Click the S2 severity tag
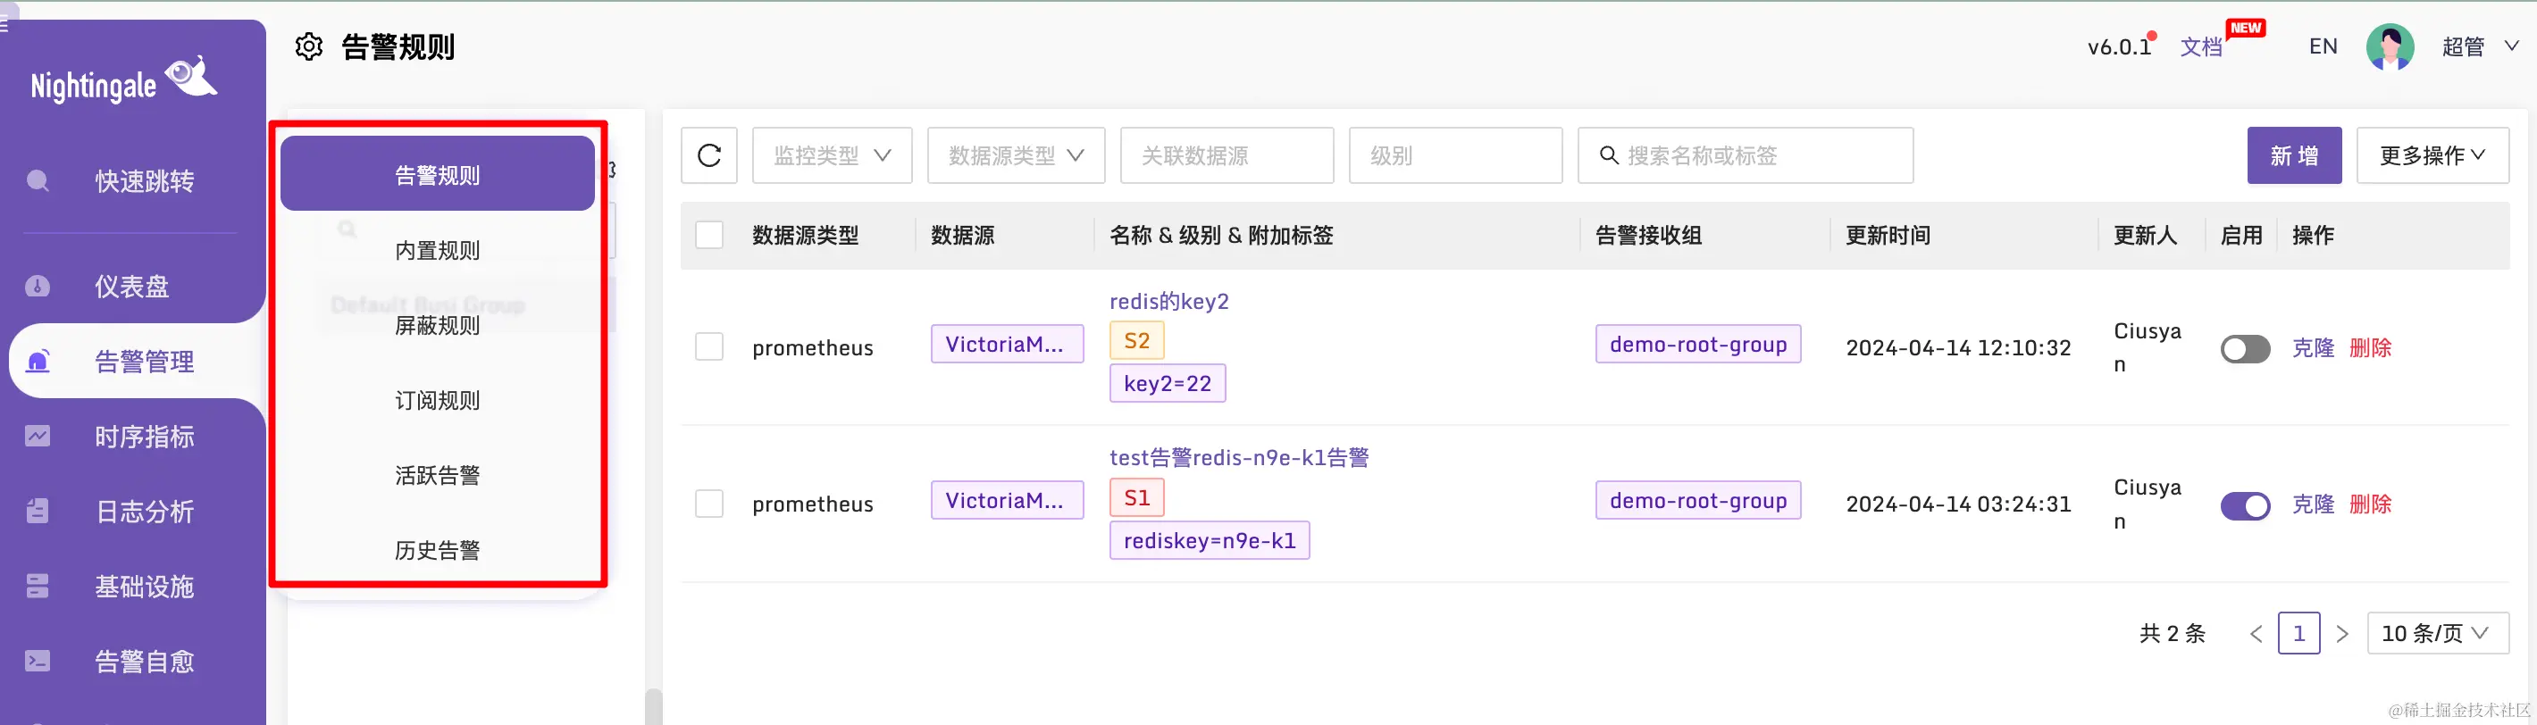2537x725 pixels. coord(1136,340)
